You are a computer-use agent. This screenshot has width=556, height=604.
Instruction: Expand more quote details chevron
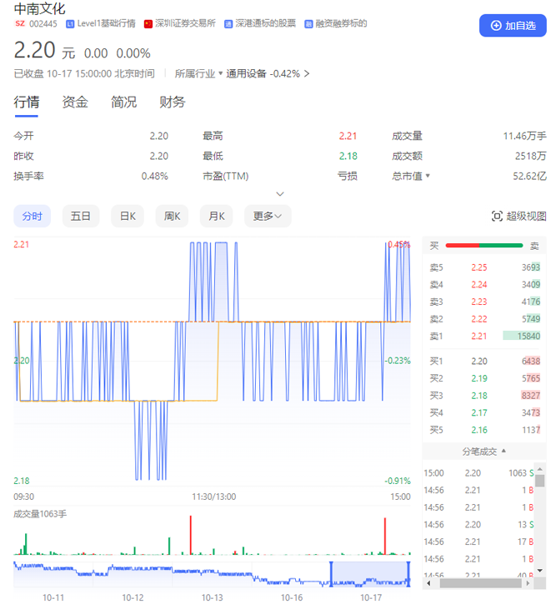[280, 194]
